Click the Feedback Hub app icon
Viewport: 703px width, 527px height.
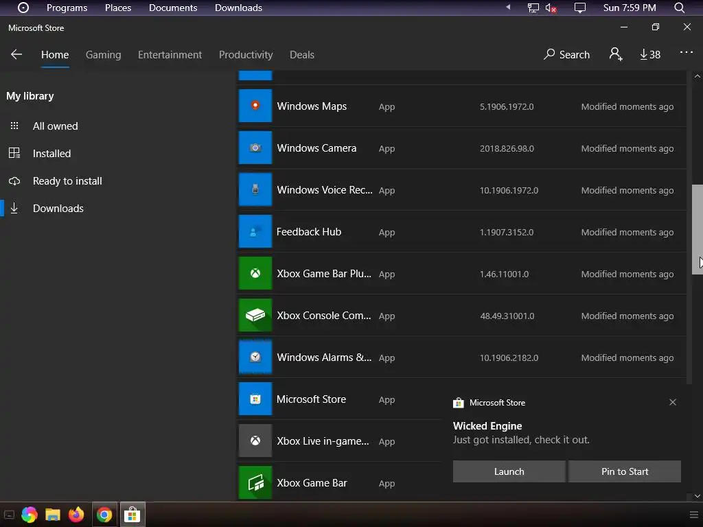click(255, 231)
